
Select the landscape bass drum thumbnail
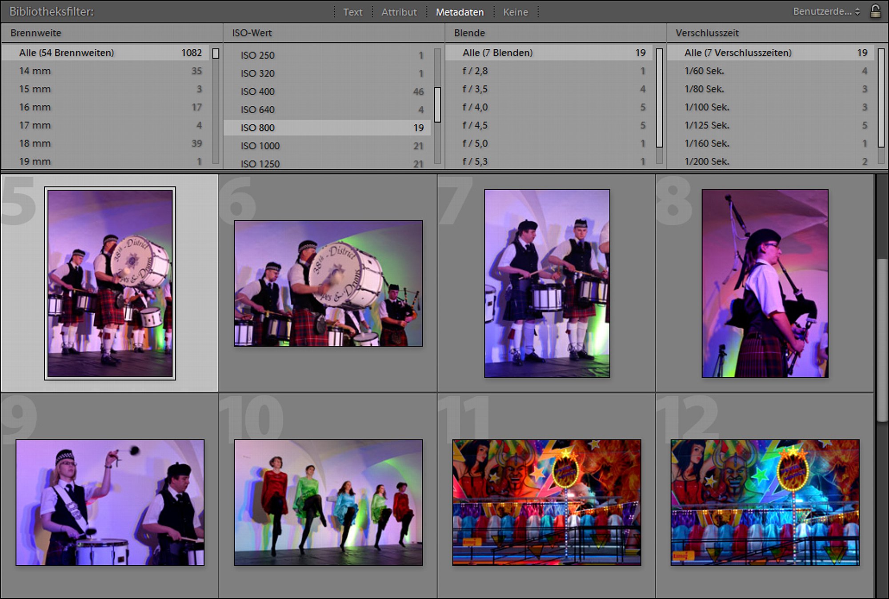click(x=328, y=284)
